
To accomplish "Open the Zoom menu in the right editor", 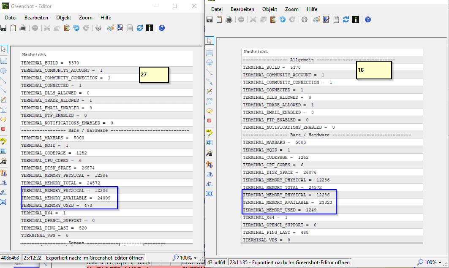I will [x=292, y=9].
